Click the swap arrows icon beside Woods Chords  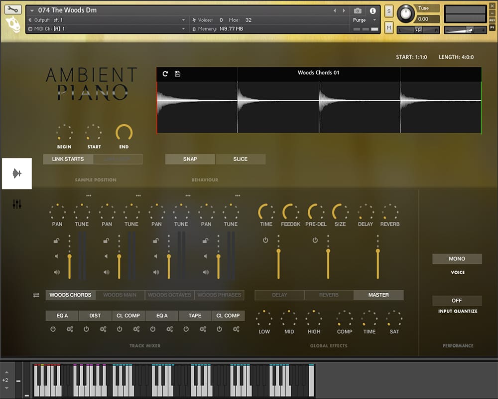[x=36, y=295]
